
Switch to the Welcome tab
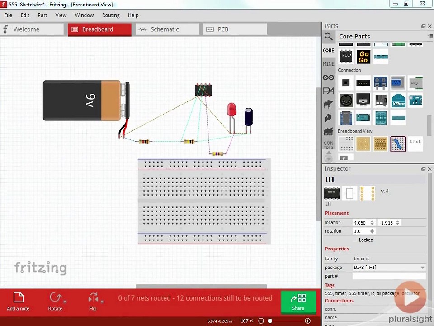(x=32, y=29)
